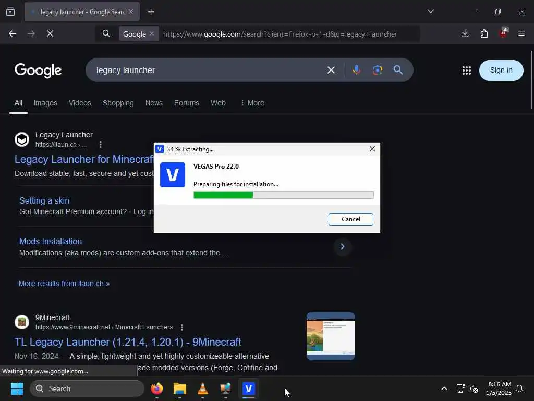Image resolution: width=534 pixels, height=401 pixels.
Task: Close the VEGAS Pro extracting dialog
Action: pyautogui.click(x=372, y=149)
